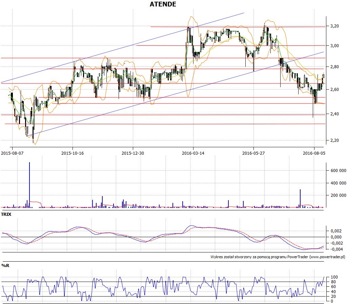347x304 pixels.
Task: Click the 400 000 volume axis label
Action: pyautogui.click(x=339, y=183)
